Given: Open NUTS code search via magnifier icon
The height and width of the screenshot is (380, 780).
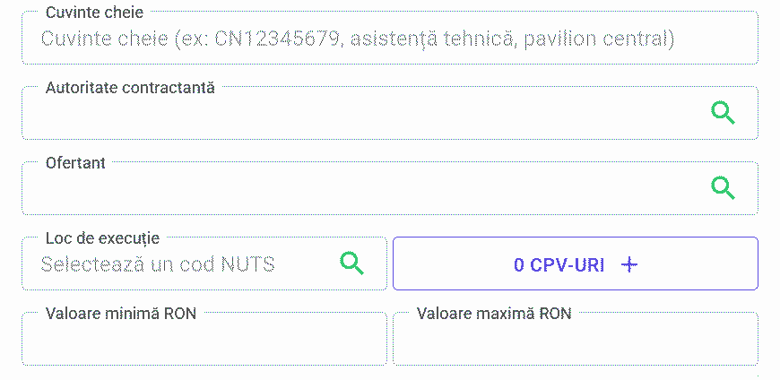Looking at the screenshot, I should (x=352, y=263).
